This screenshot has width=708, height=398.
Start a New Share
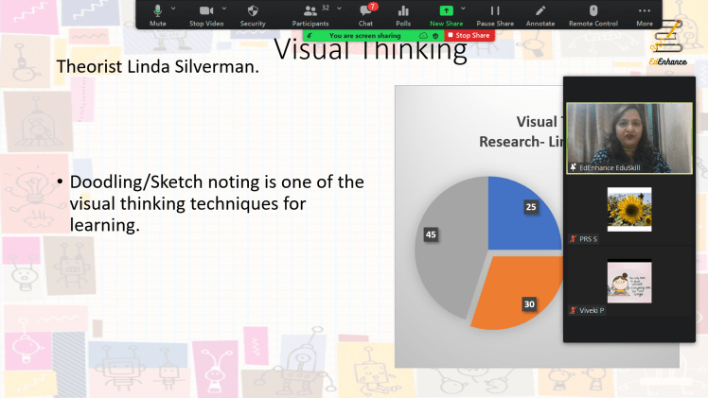pyautogui.click(x=447, y=13)
